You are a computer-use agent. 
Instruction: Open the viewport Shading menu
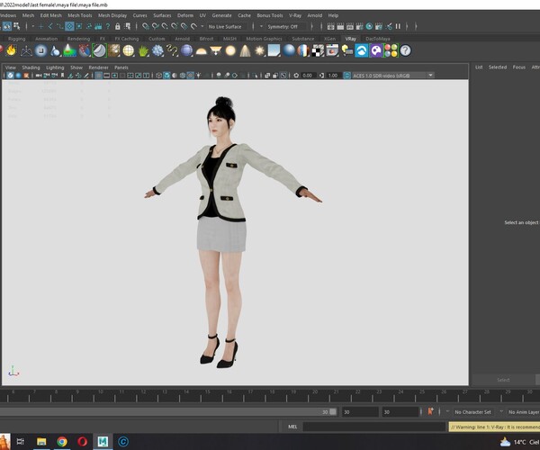[31, 67]
